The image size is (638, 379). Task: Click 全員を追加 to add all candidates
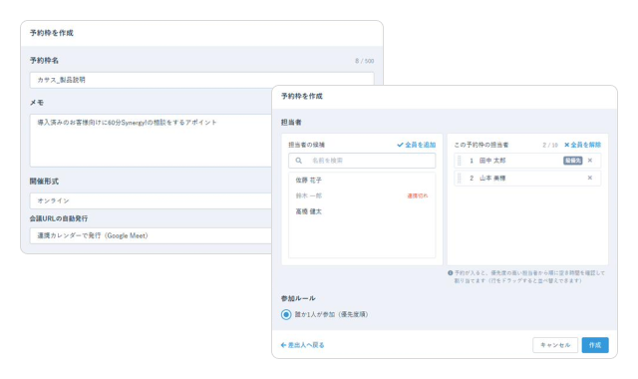coord(417,145)
